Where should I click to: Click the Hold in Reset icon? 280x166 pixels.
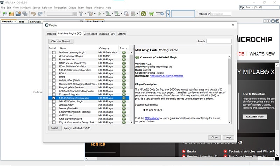126,14
